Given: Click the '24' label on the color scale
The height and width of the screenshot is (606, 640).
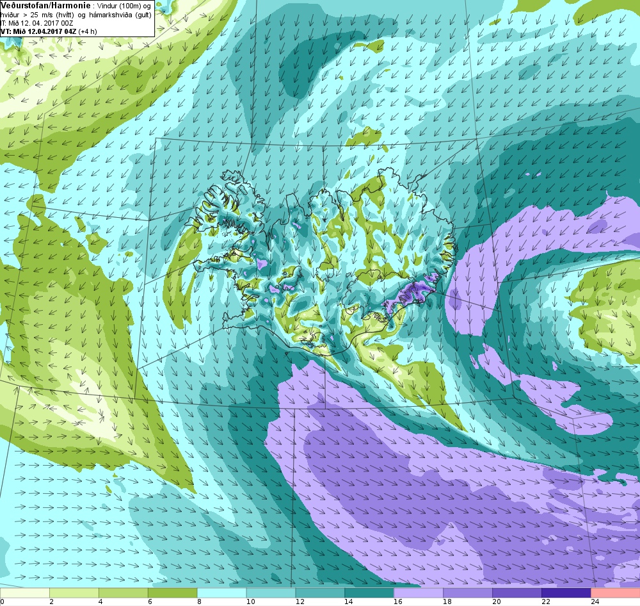Looking at the screenshot, I should coord(595,602).
